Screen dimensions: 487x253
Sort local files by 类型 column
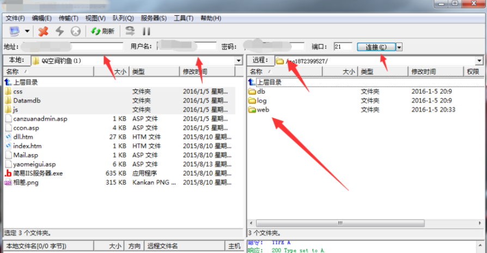154,72
